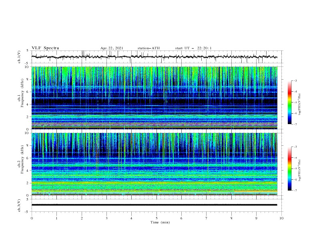Click the "5" voltage tick of ch.3(V) axis
Image resolution: width=317 pixels, height=245 pixels.
pyautogui.click(x=28, y=199)
